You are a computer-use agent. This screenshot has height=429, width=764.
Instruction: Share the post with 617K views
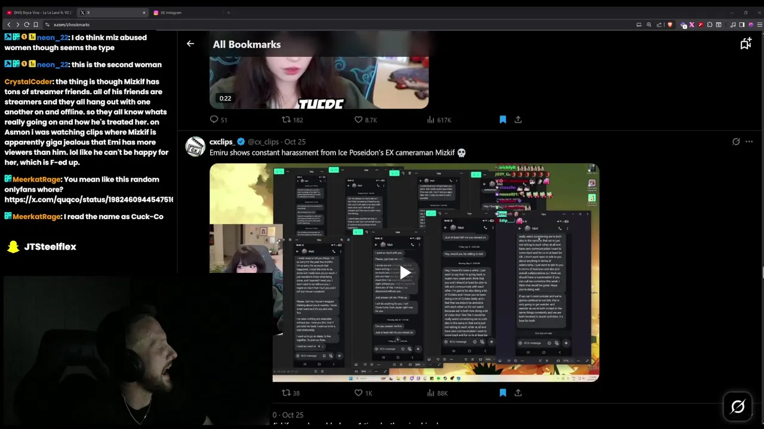pos(518,120)
